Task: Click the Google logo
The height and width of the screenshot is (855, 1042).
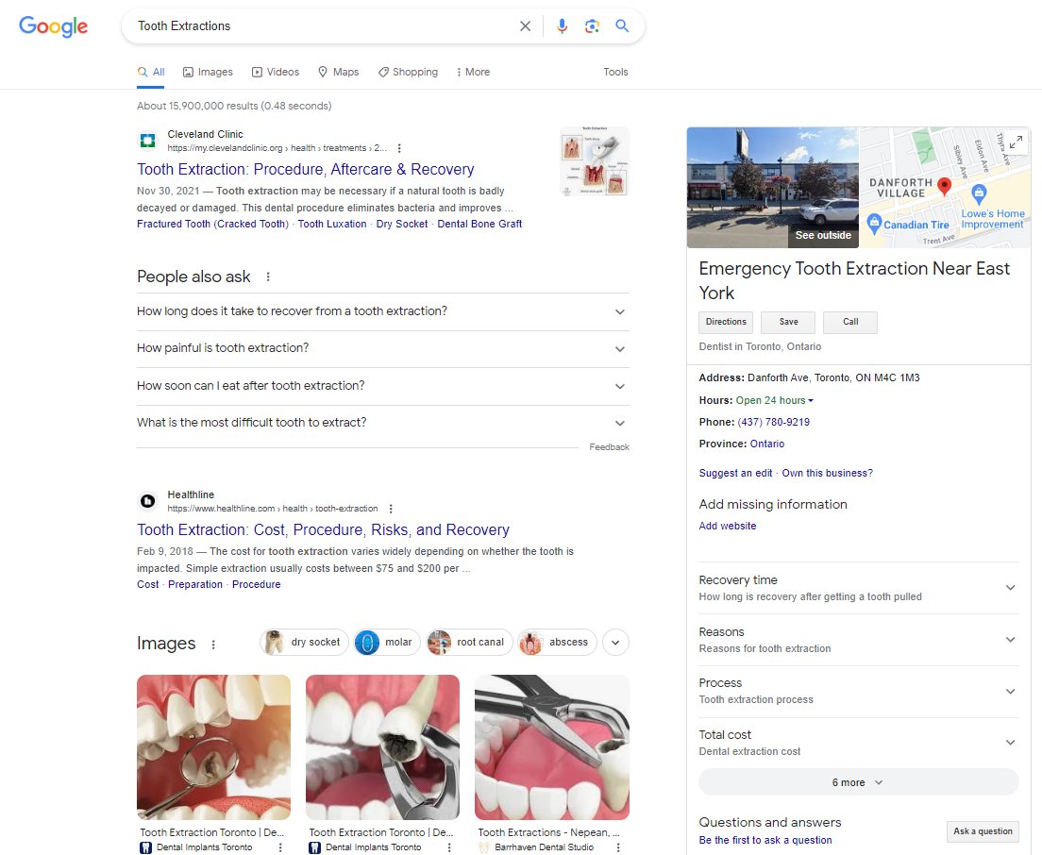Action: tap(53, 25)
